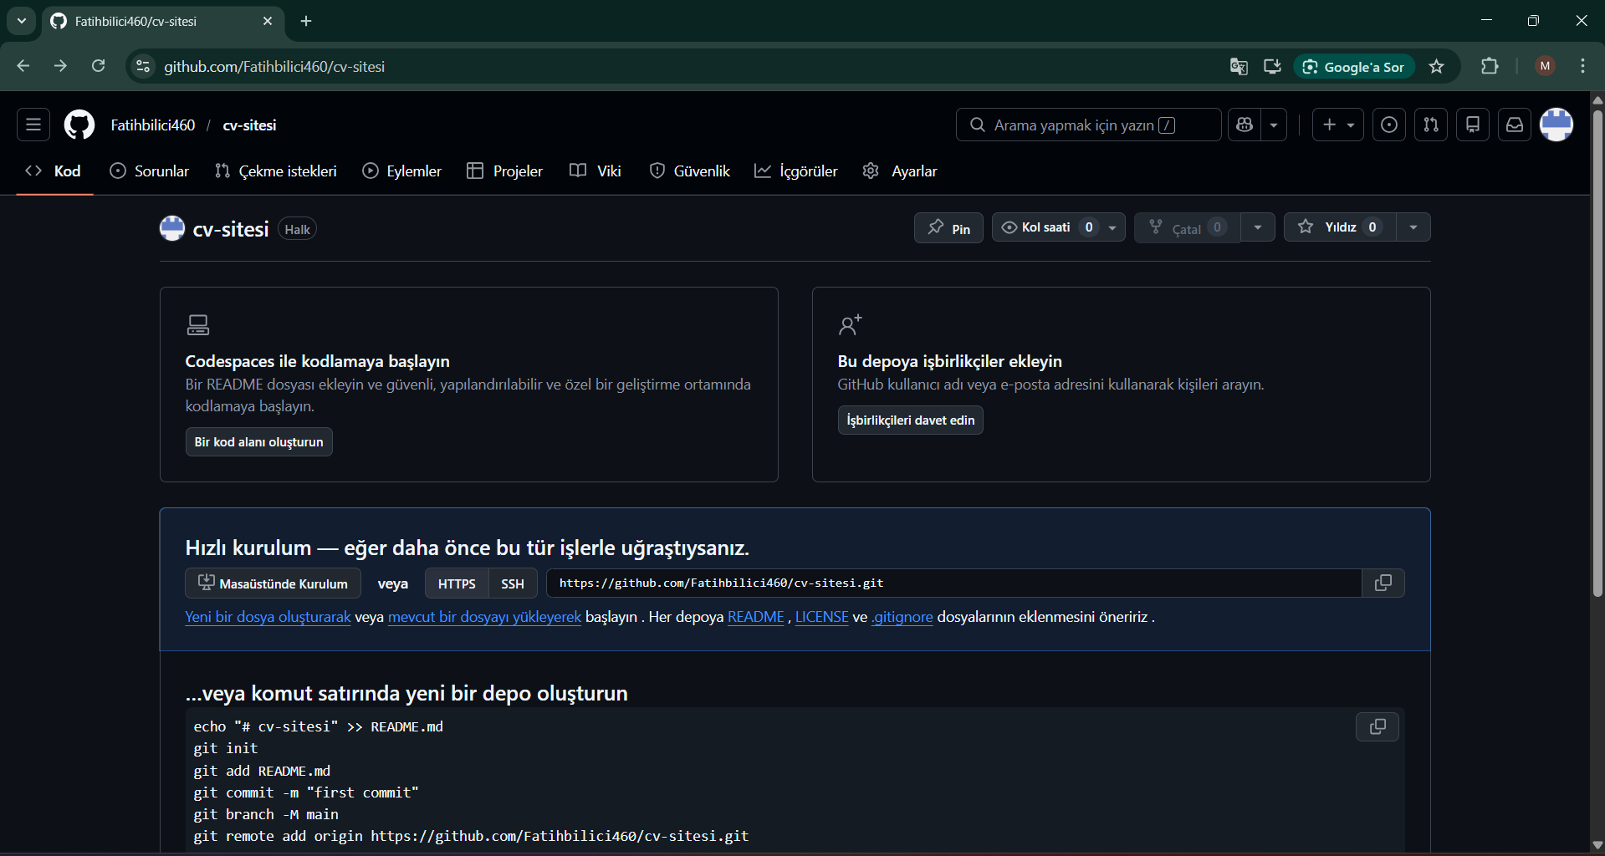Screen dimensions: 1605x856
Task: Open the user profile avatar menu
Action: click(1556, 125)
